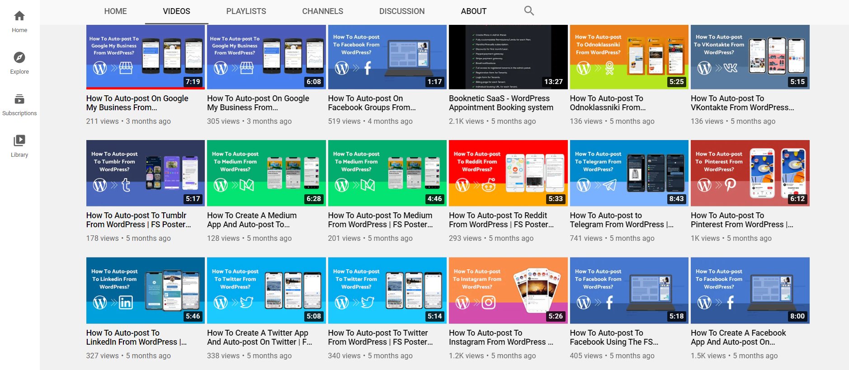This screenshot has width=849, height=370.
Task: Open the 13:27 Booknetic SaaS thumbnail
Action: [x=508, y=57]
